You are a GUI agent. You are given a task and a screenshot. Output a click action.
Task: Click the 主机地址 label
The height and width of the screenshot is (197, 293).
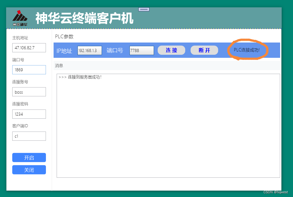(20, 38)
